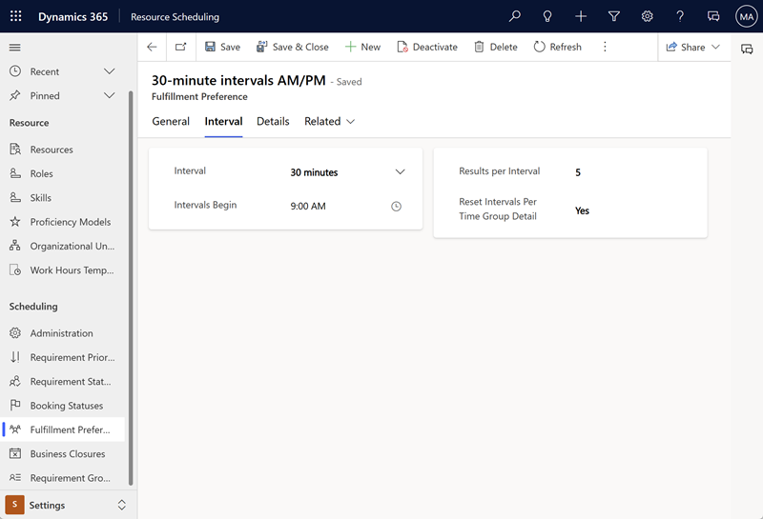Click the Dynamics 365 title
This screenshot has width=763, height=519.
(73, 17)
